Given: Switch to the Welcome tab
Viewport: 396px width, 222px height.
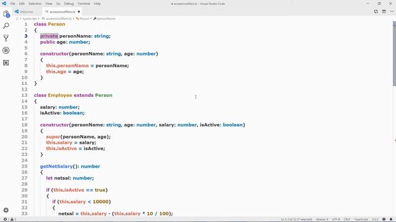Looking at the screenshot, I should coord(27,12).
